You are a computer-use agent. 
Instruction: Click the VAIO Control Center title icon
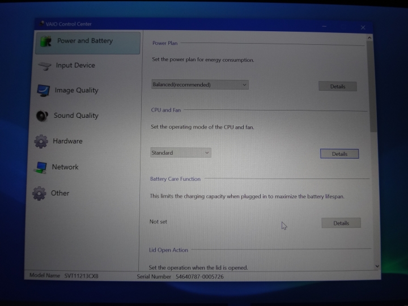click(x=41, y=24)
